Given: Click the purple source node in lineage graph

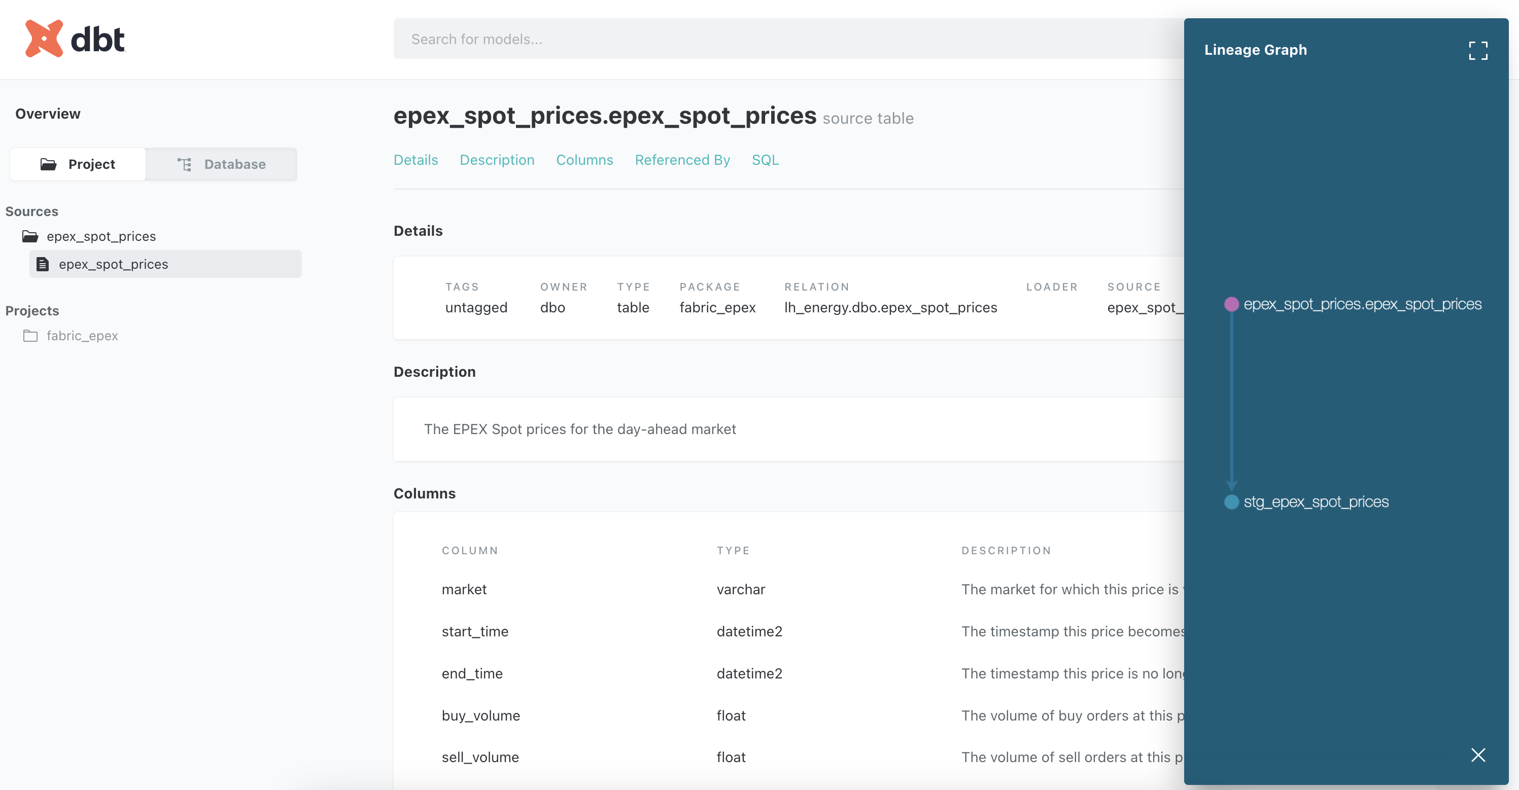Looking at the screenshot, I should pyautogui.click(x=1231, y=304).
